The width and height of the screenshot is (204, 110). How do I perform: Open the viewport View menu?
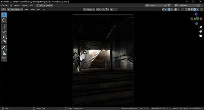tap(27, 9)
